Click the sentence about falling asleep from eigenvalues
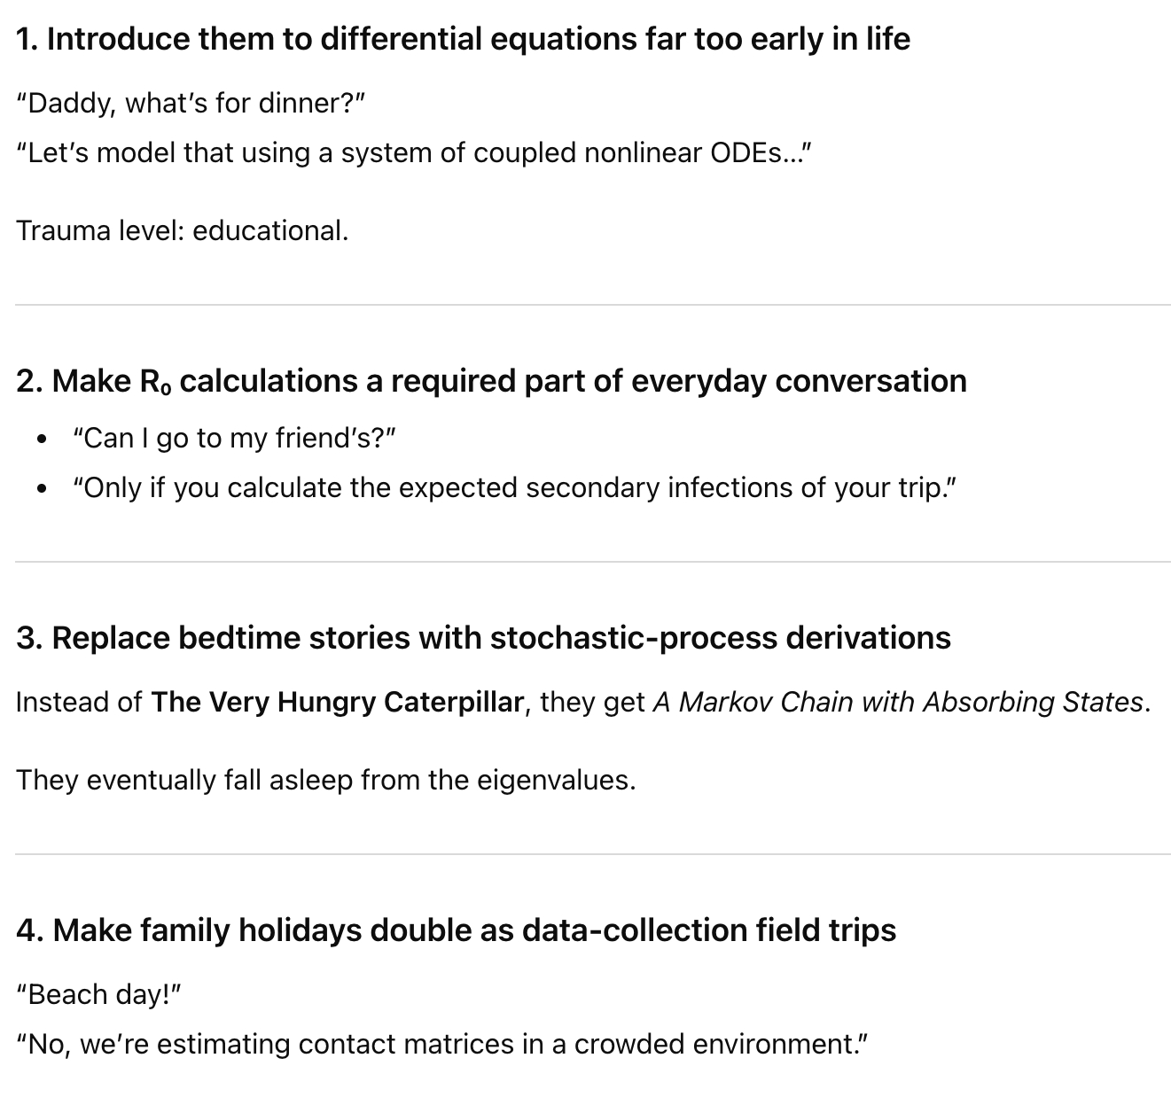Image resolution: width=1171 pixels, height=1097 pixels. coord(325,780)
